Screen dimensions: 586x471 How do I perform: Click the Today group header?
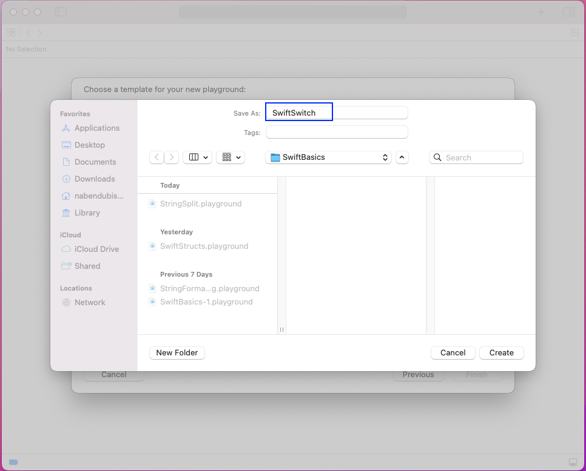point(170,185)
